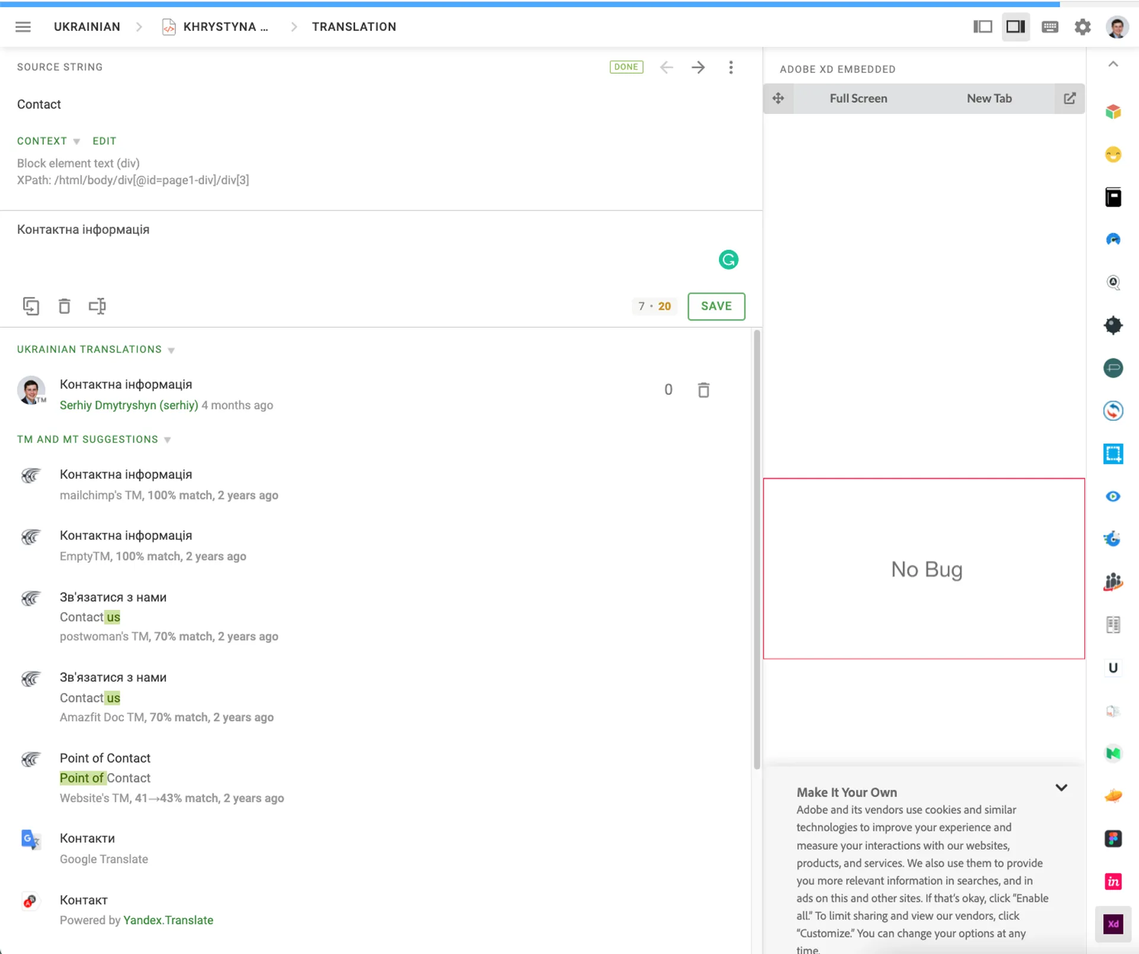Viewport: 1139px width, 954px height.
Task: Select the New Tab option
Action: (x=989, y=98)
